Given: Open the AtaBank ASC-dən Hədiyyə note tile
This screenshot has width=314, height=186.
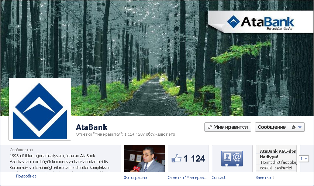Looking at the screenshot, I should (x=276, y=159).
